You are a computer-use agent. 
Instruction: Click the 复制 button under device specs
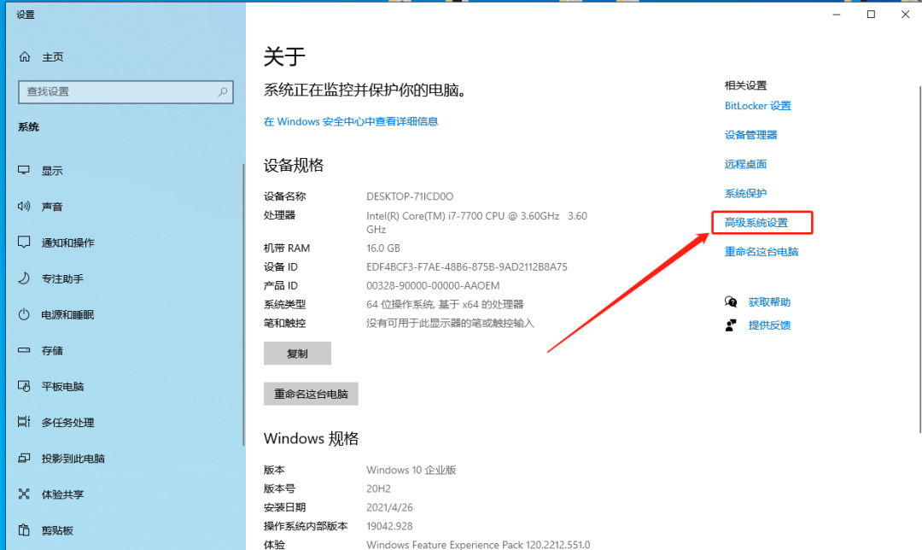pyautogui.click(x=297, y=353)
